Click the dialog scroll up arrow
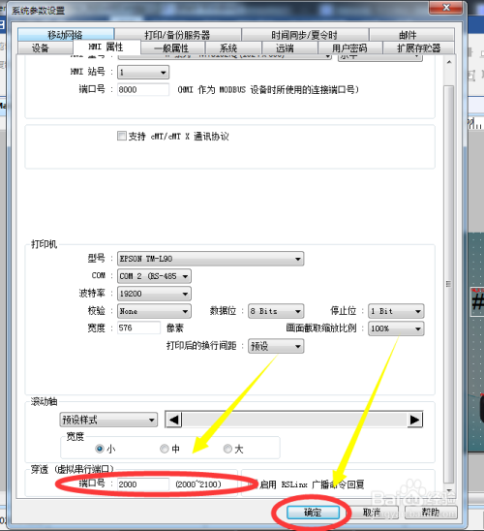Viewport: 484px width, 531px height. click(x=449, y=62)
